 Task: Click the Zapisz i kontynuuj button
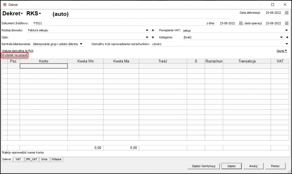[203, 166]
